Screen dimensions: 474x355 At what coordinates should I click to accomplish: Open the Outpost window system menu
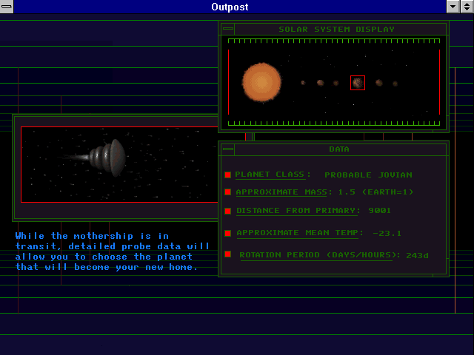pos(7,7)
